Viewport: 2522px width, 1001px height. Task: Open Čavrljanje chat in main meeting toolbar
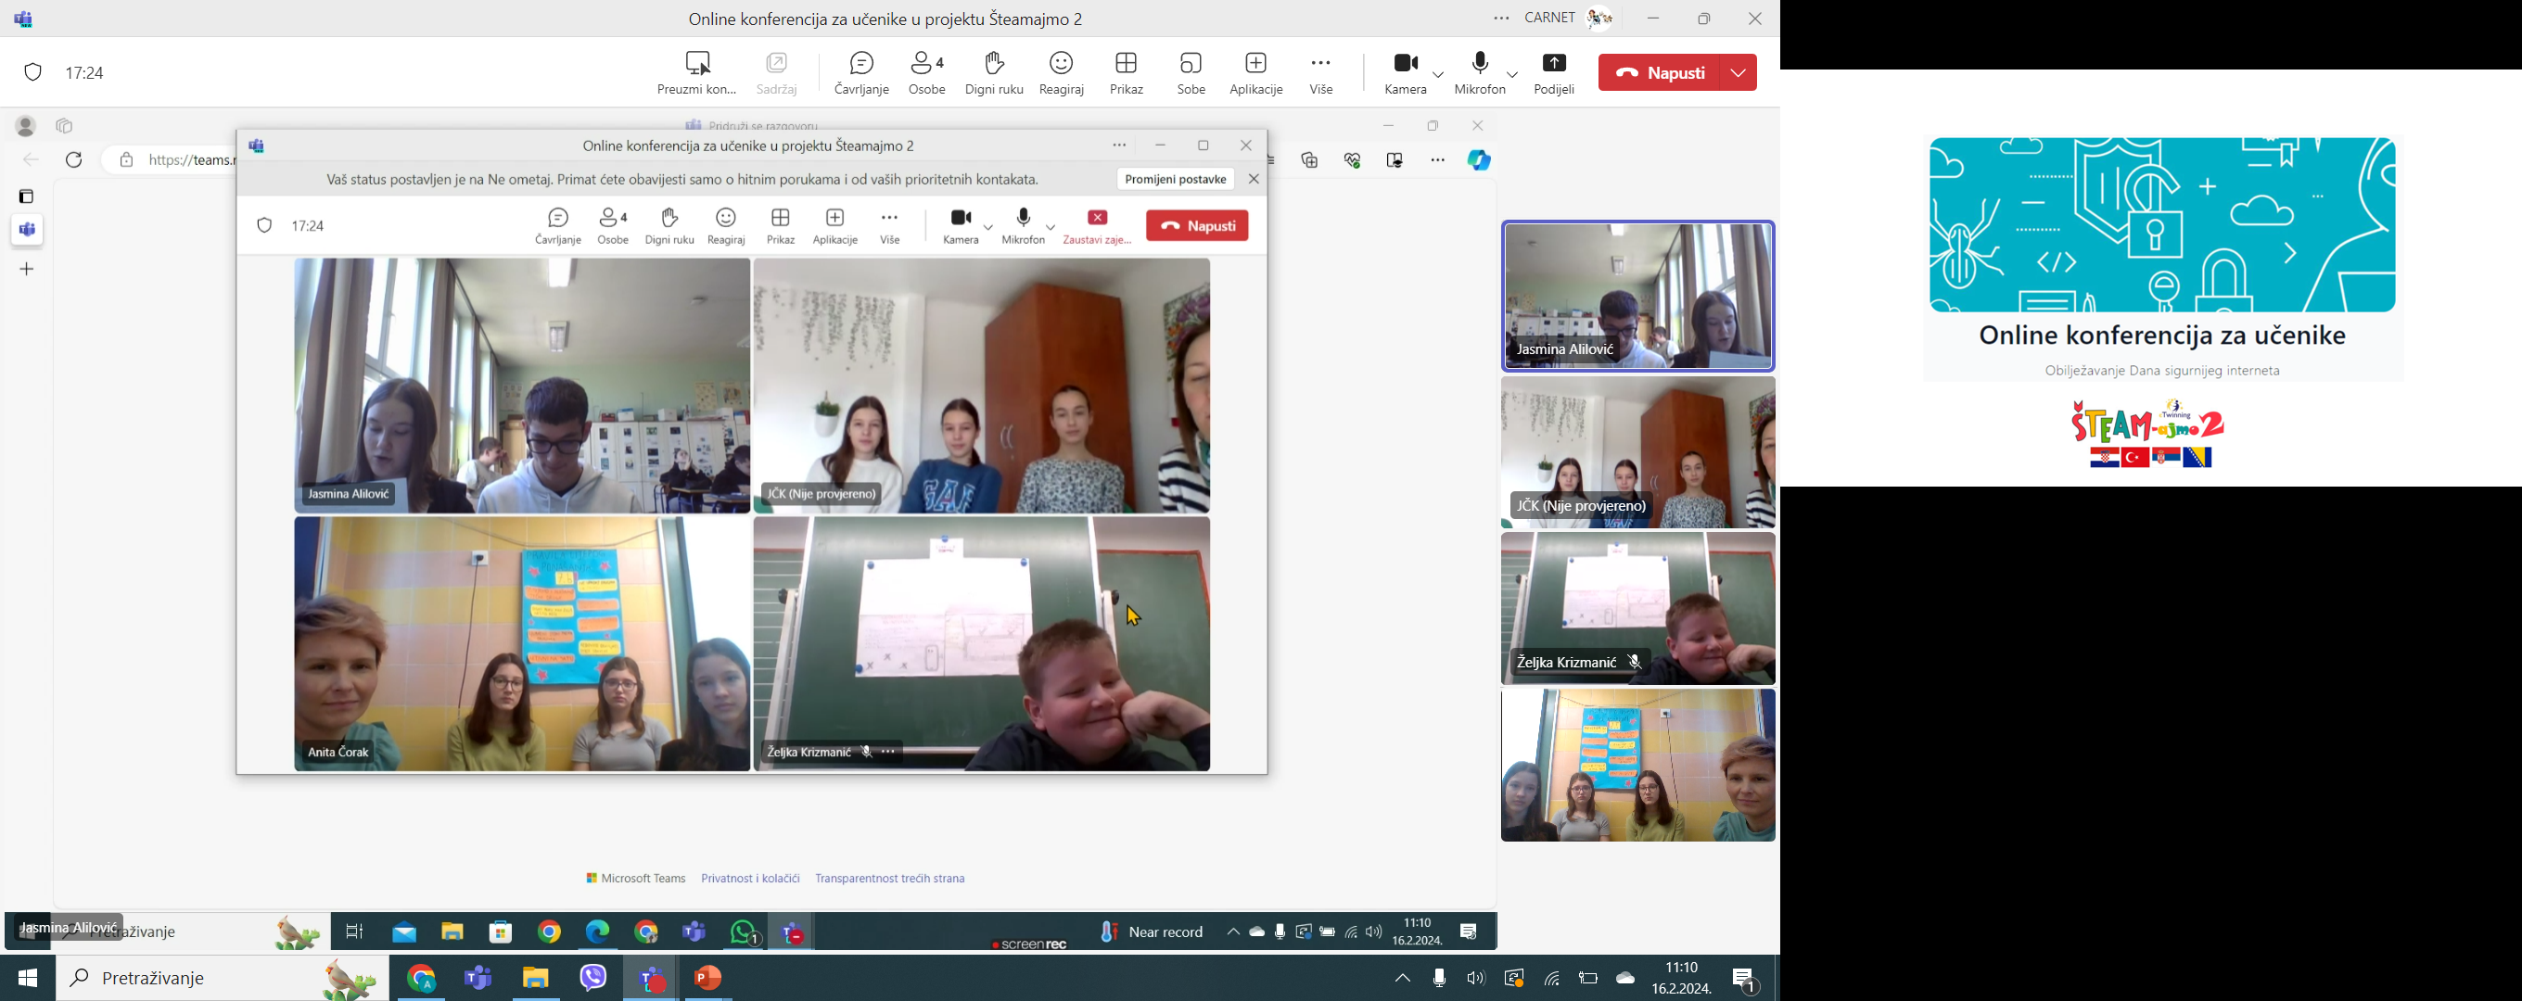(x=861, y=73)
